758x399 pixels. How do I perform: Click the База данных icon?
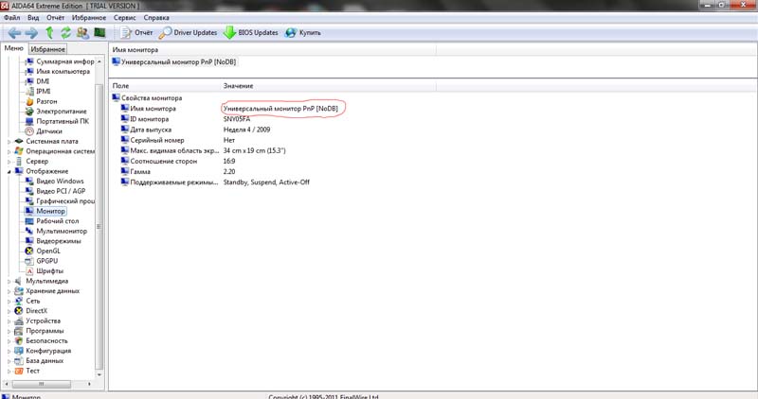pos(18,361)
